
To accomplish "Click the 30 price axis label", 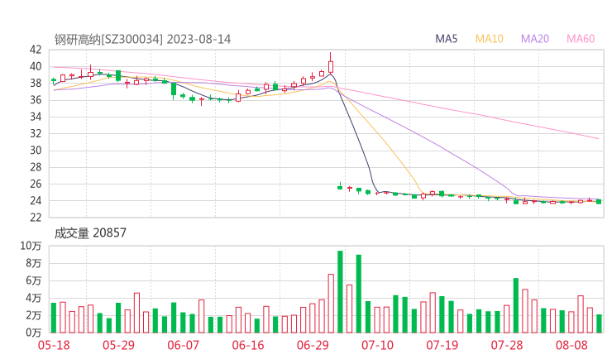I will (36, 151).
